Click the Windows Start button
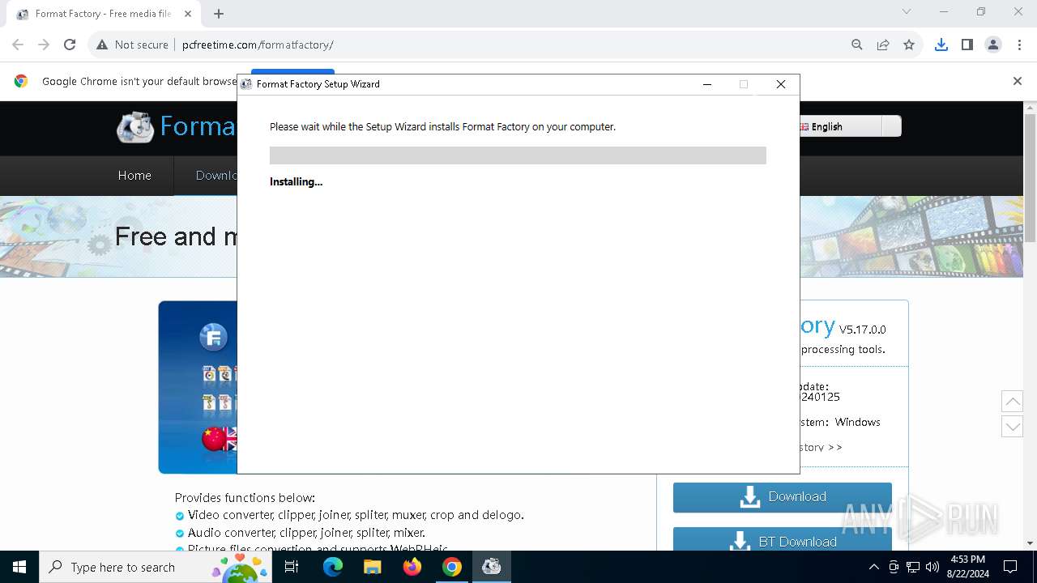This screenshot has height=583, width=1037. pos(19,567)
